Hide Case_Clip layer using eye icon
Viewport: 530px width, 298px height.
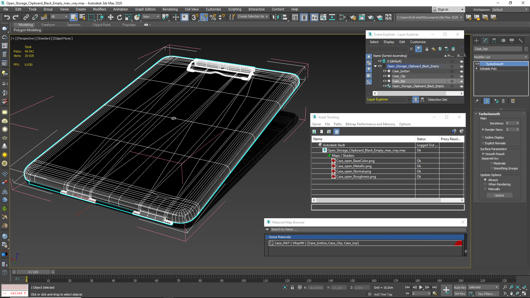[385, 76]
